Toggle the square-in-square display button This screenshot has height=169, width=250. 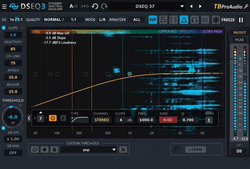163,20
